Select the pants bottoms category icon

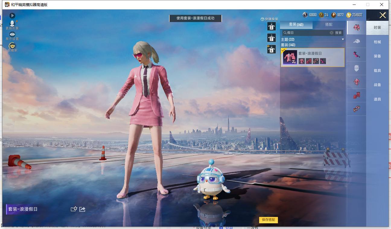[357, 96]
